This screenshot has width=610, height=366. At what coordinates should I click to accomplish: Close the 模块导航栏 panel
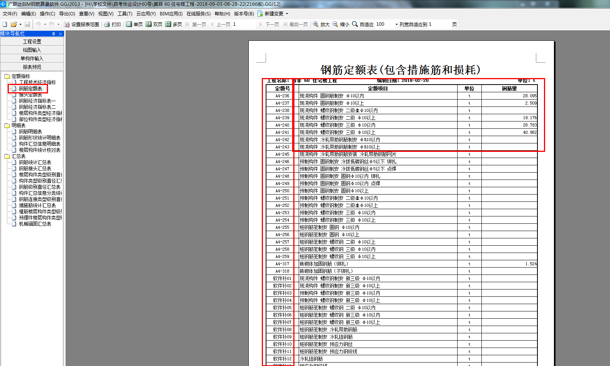[60, 34]
